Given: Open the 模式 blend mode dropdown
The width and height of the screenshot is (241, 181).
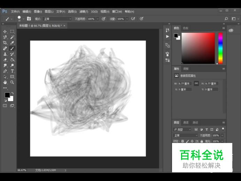Looking at the screenshot, I should [x=57, y=19].
